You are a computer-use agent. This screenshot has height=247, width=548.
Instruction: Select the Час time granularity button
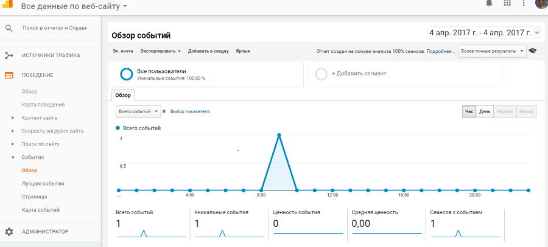pyautogui.click(x=469, y=112)
